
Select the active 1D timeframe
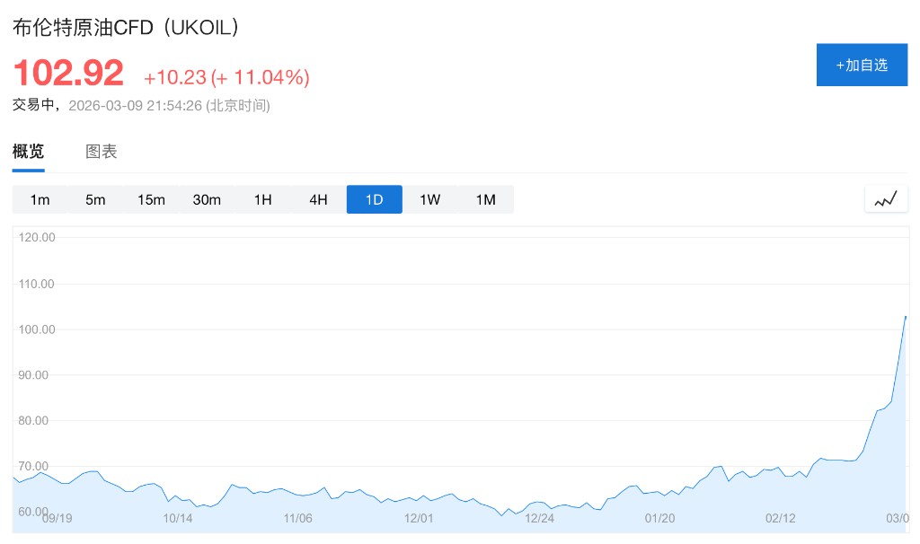click(x=374, y=199)
